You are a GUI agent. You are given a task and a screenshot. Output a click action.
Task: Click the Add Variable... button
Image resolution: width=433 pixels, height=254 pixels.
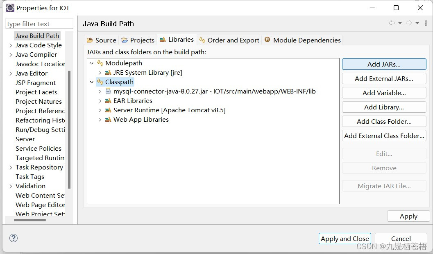pos(384,93)
